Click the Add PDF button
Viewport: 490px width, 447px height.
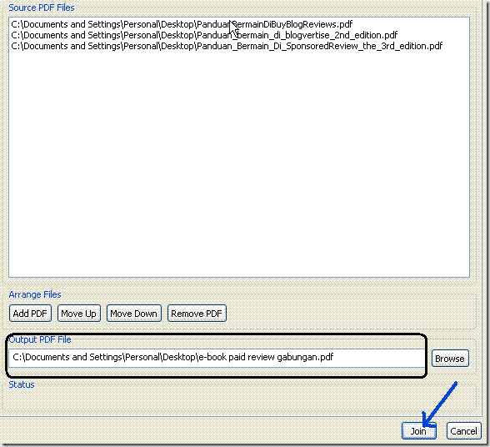click(x=30, y=313)
